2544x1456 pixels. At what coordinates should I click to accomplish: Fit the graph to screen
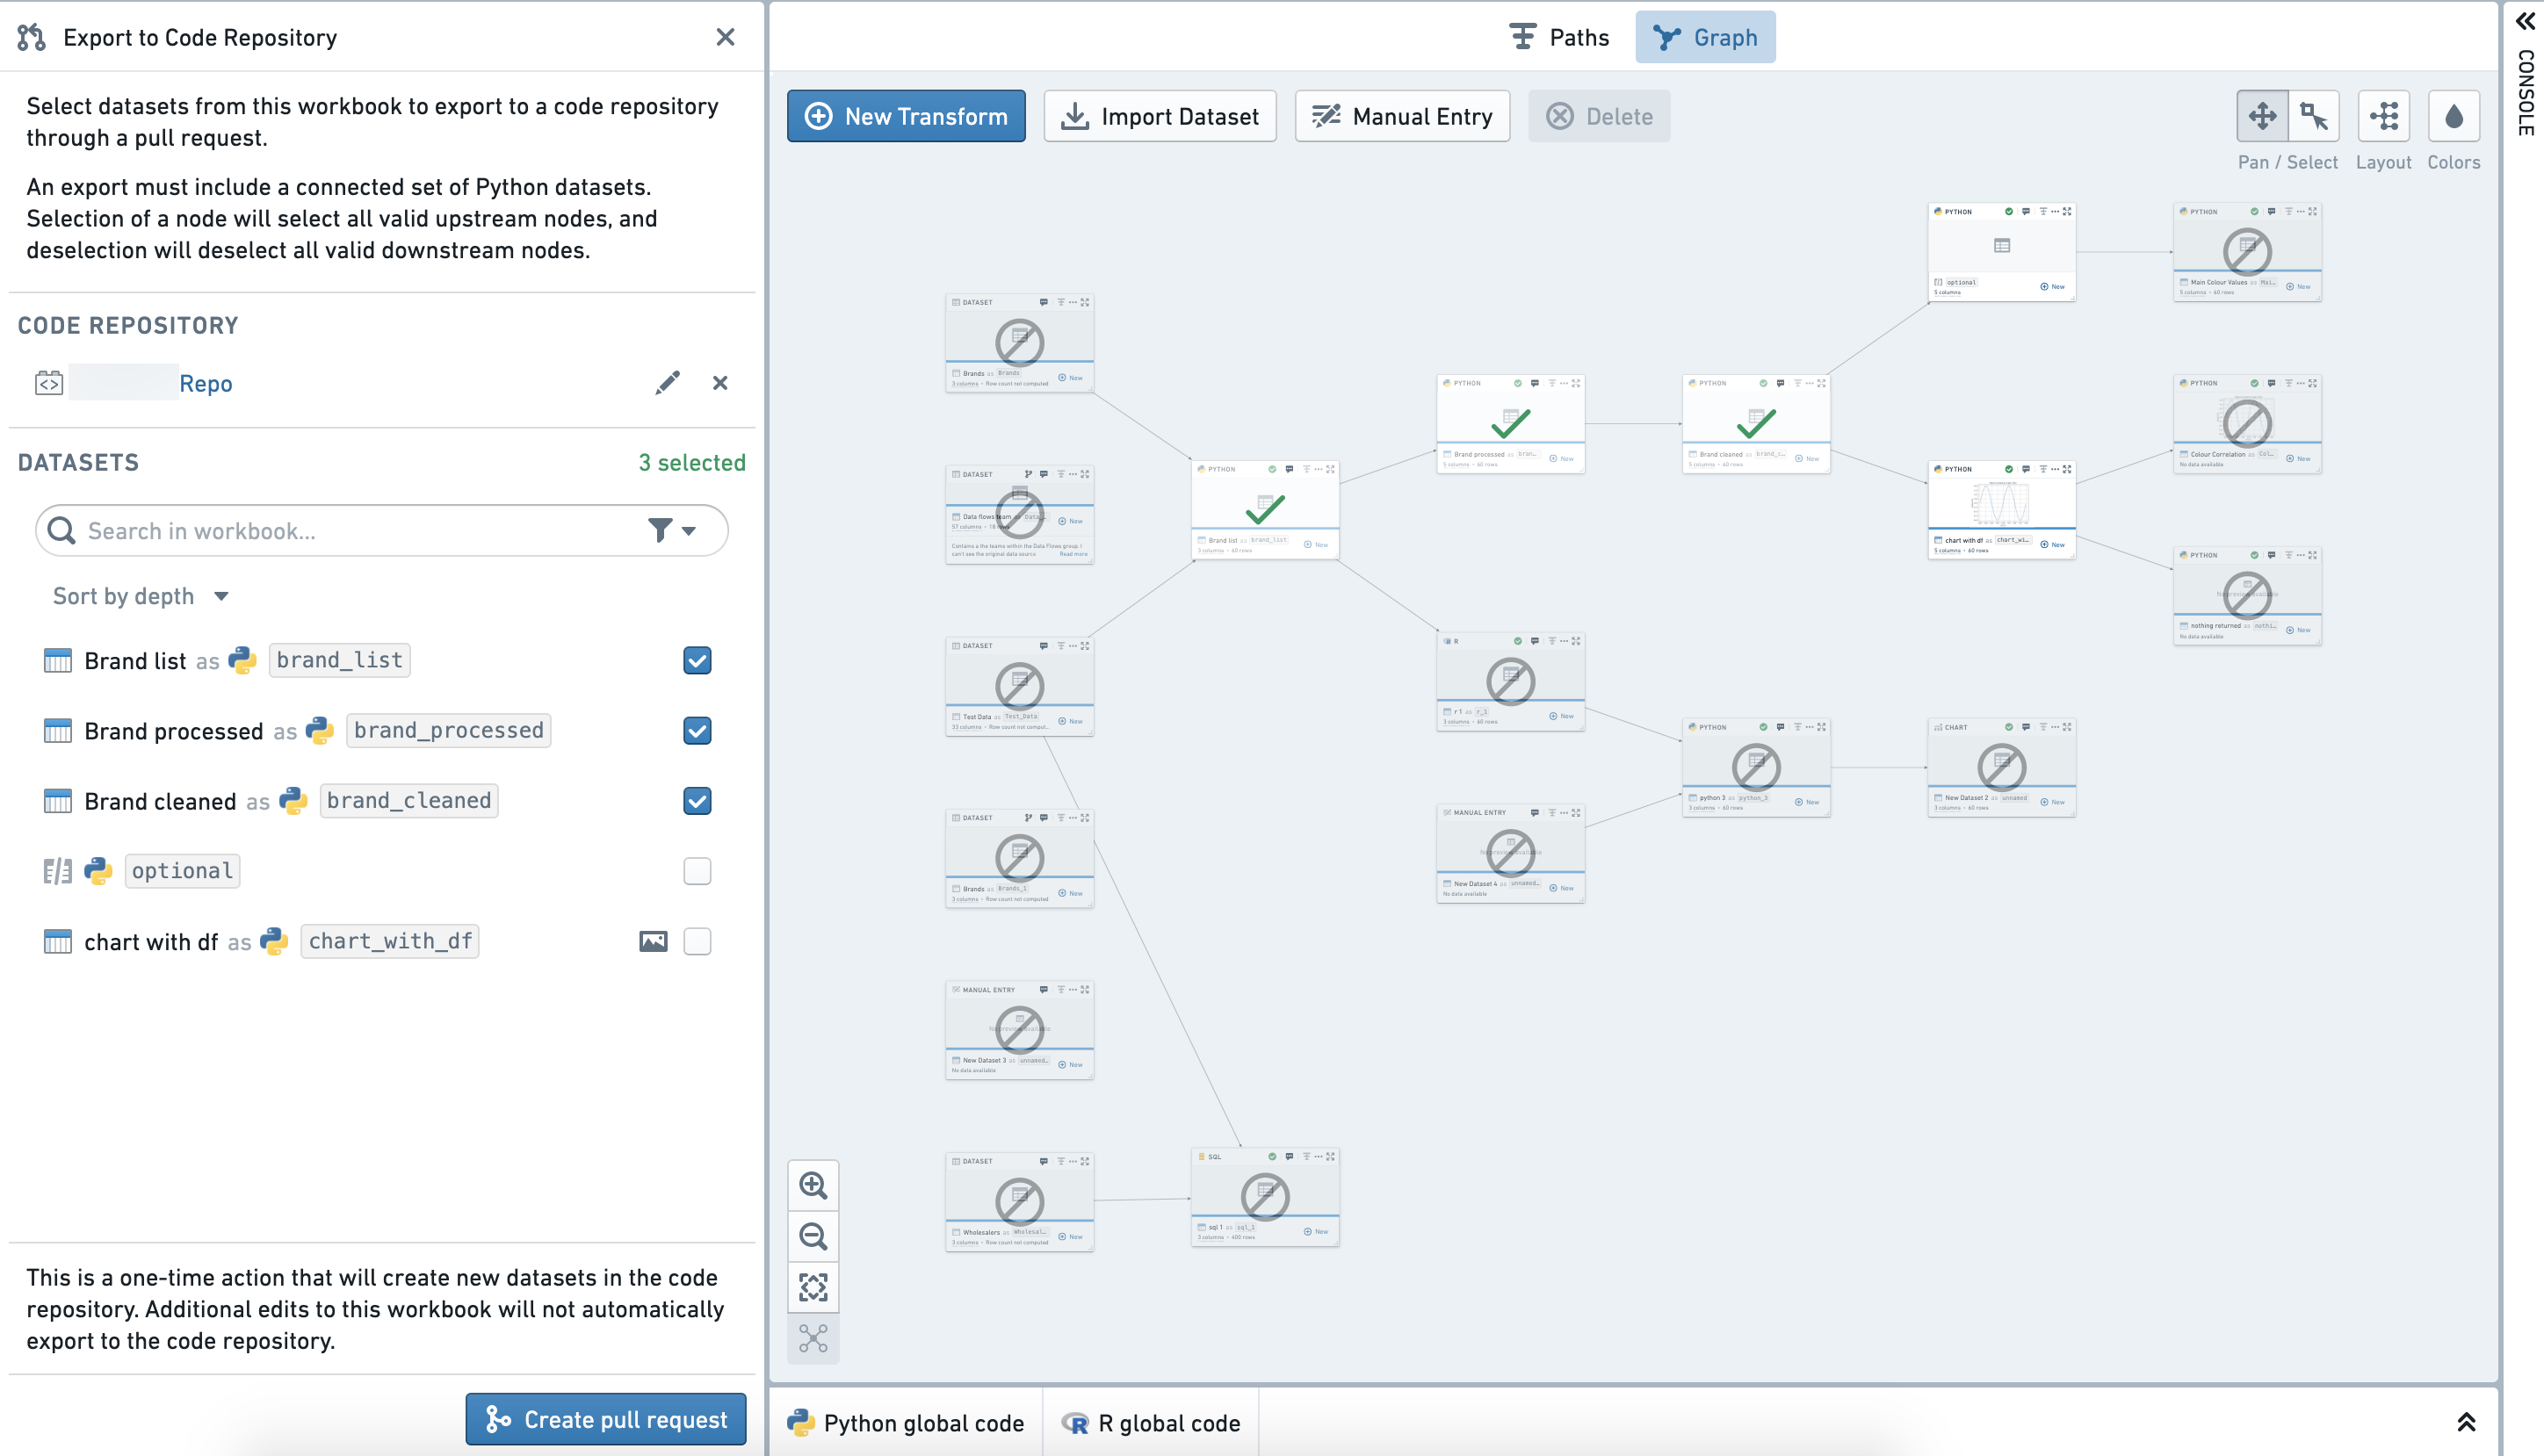813,1287
